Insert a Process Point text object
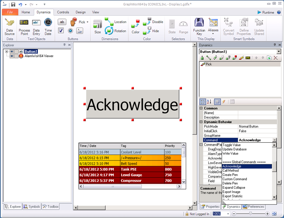 [x=24, y=26]
